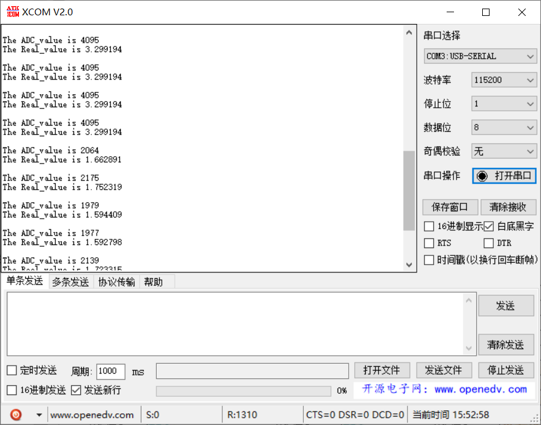
Task: Uncheck the 白底黑字 checkbox
Action: point(488,227)
